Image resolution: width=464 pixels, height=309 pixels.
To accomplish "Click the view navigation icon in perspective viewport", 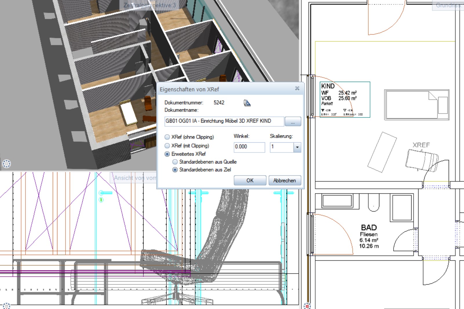I will [6, 164].
